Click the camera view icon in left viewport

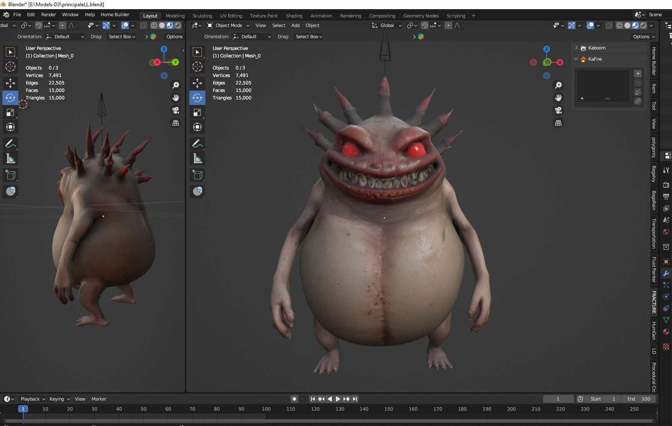176,110
